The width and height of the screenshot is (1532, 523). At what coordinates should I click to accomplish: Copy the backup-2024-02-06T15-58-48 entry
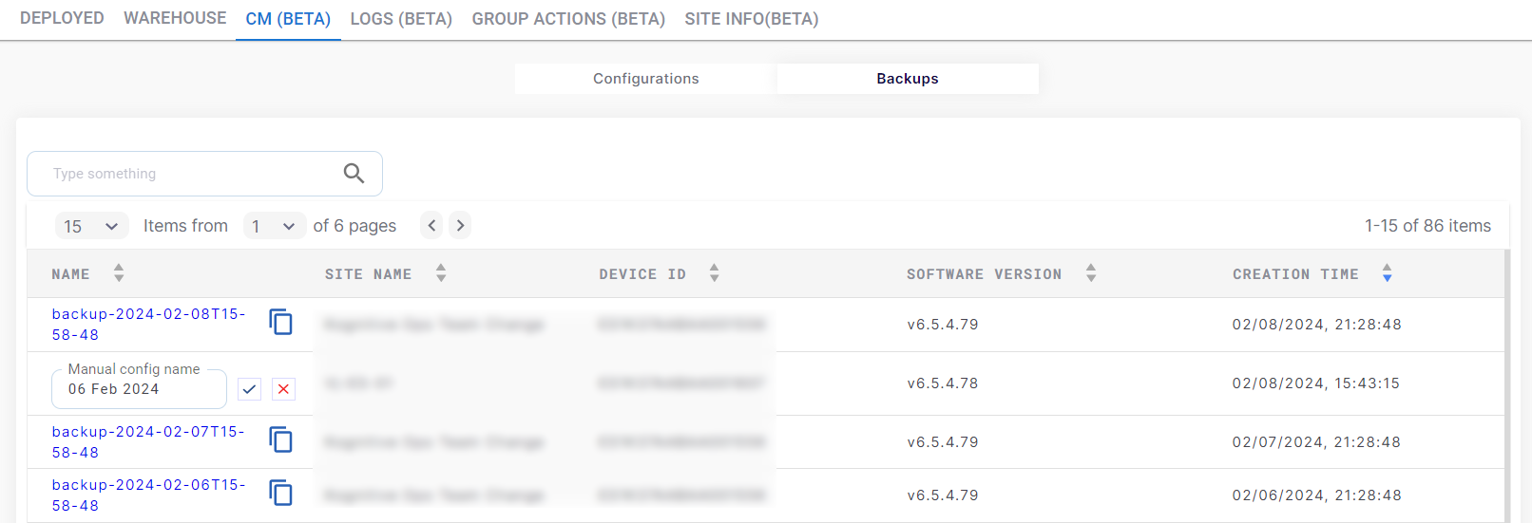point(280,494)
